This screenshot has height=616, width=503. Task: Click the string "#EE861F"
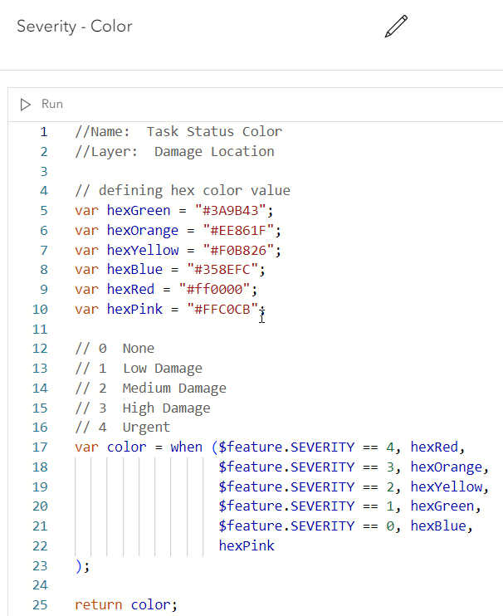click(x=238, y=230)
